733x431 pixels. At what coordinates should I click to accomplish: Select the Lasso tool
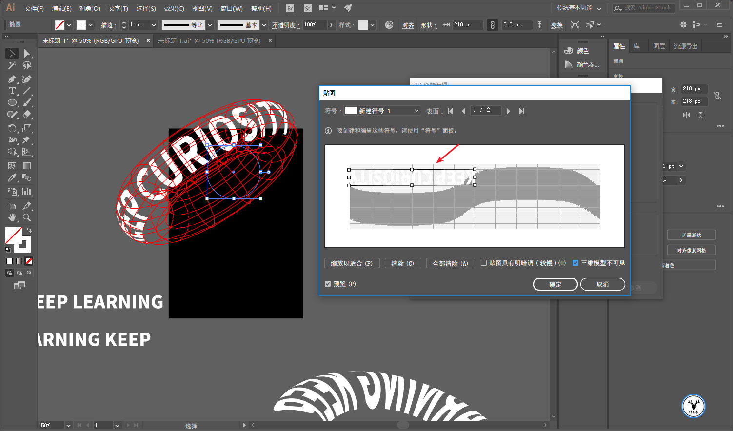pyautogui.click(x=27, y=65)
